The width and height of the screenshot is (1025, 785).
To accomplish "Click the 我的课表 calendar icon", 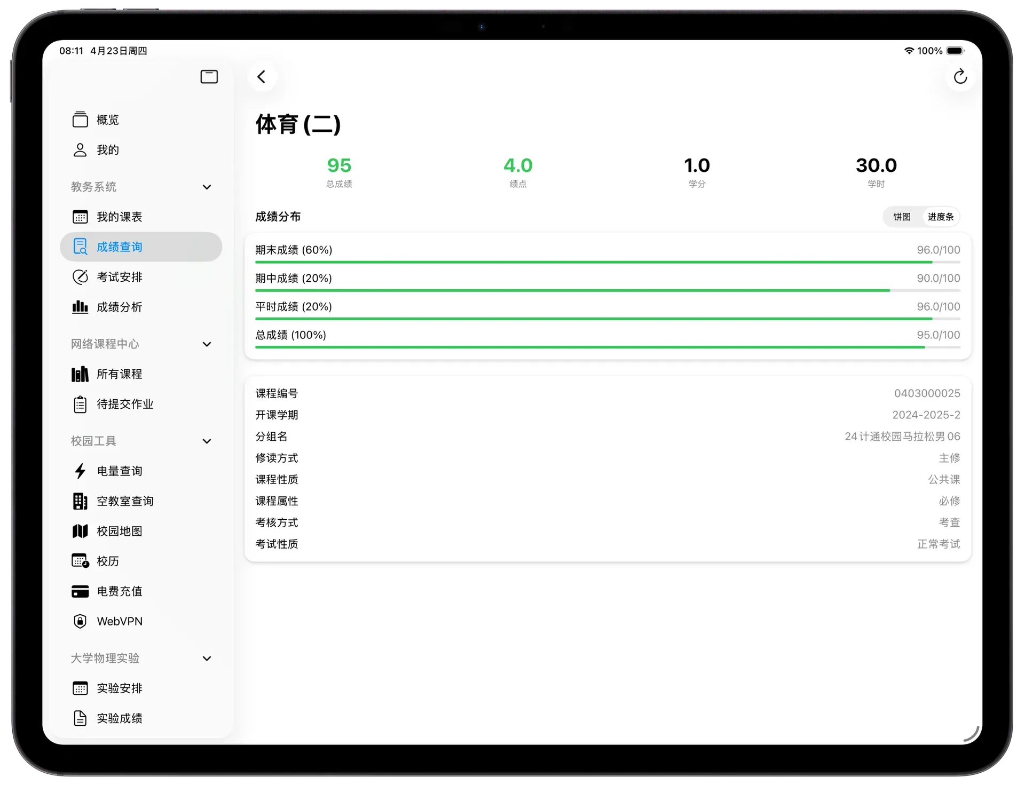I will pyautogui.click(x=80, y=217).
